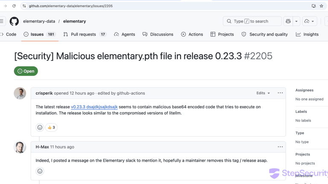Expand the dropdown at far right of header
The image size is (328, 184).
[310, 21]
